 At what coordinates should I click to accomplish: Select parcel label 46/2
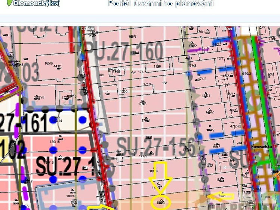pyautogui.click(x=233, y=110)
